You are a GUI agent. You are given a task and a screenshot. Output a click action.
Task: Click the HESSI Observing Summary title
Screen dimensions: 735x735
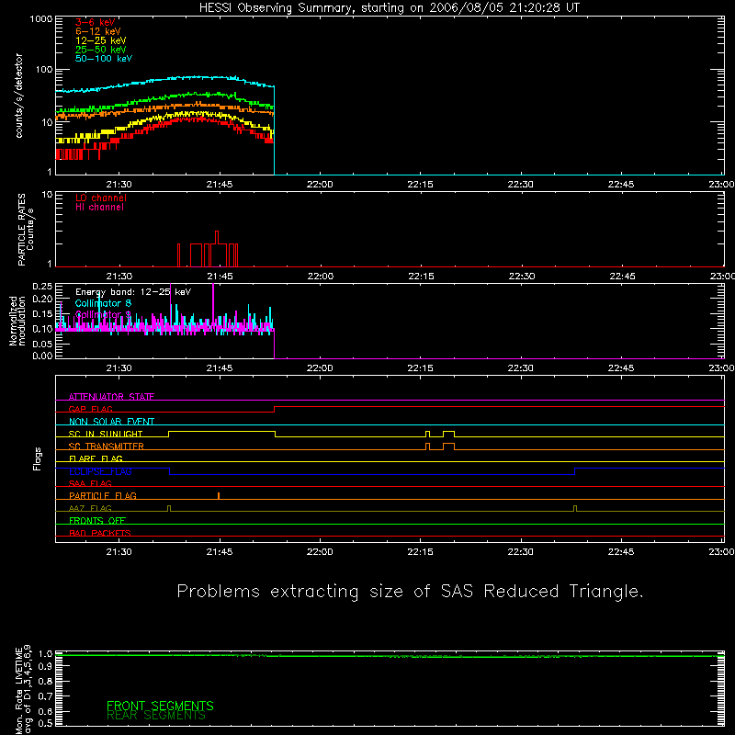pyautogui.click(x=390, y=8)
